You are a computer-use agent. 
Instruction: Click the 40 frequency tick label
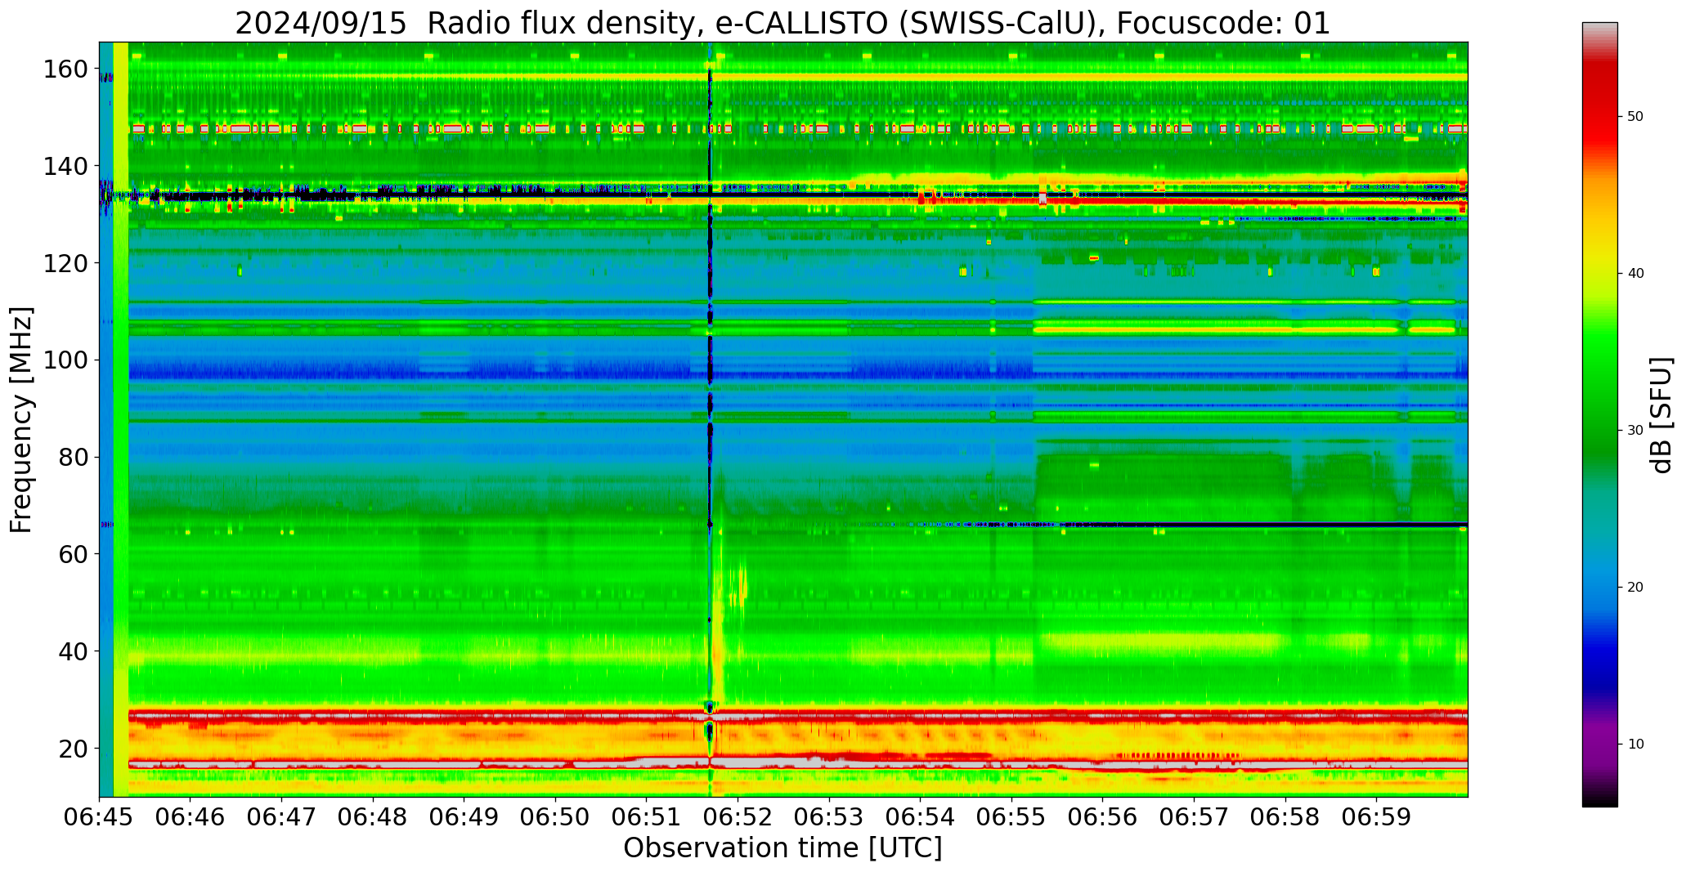pyautogui.click(x=73, y=651)
